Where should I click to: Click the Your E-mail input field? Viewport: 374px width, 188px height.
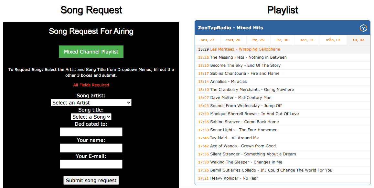[x=91, y=164]
